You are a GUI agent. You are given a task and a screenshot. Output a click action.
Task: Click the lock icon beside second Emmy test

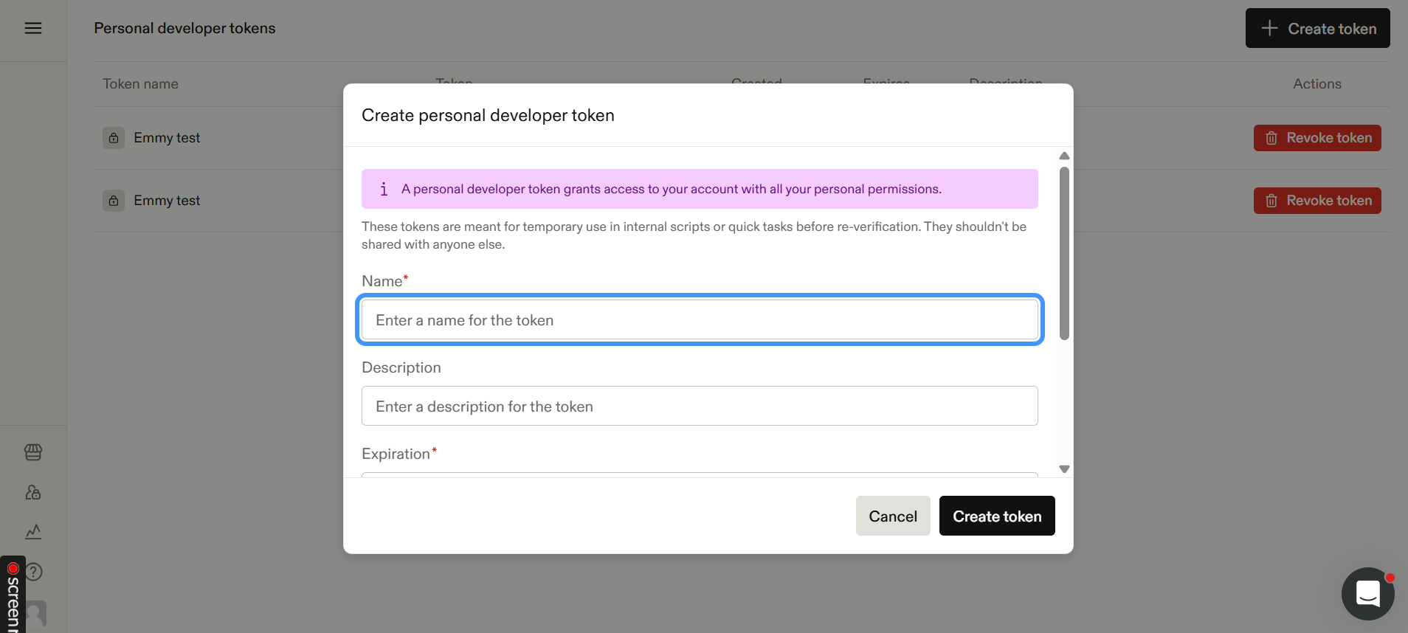point(114,201)
